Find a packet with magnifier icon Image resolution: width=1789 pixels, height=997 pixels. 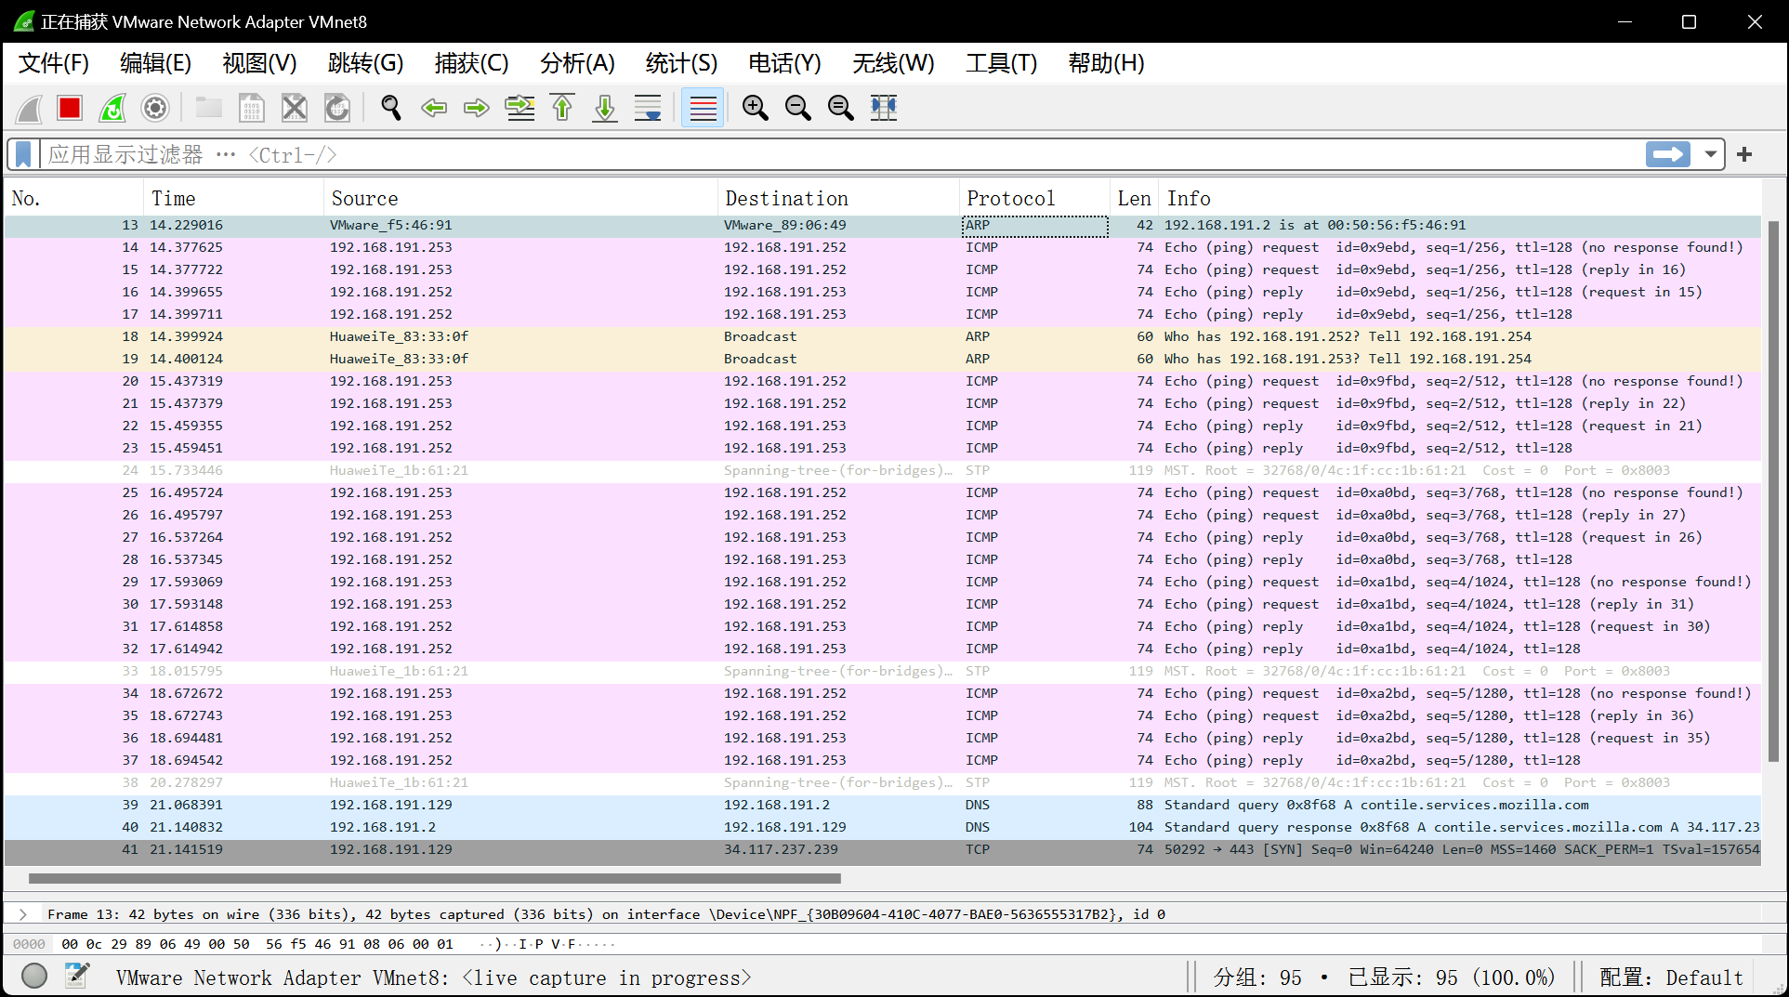[x=391, y=109]
